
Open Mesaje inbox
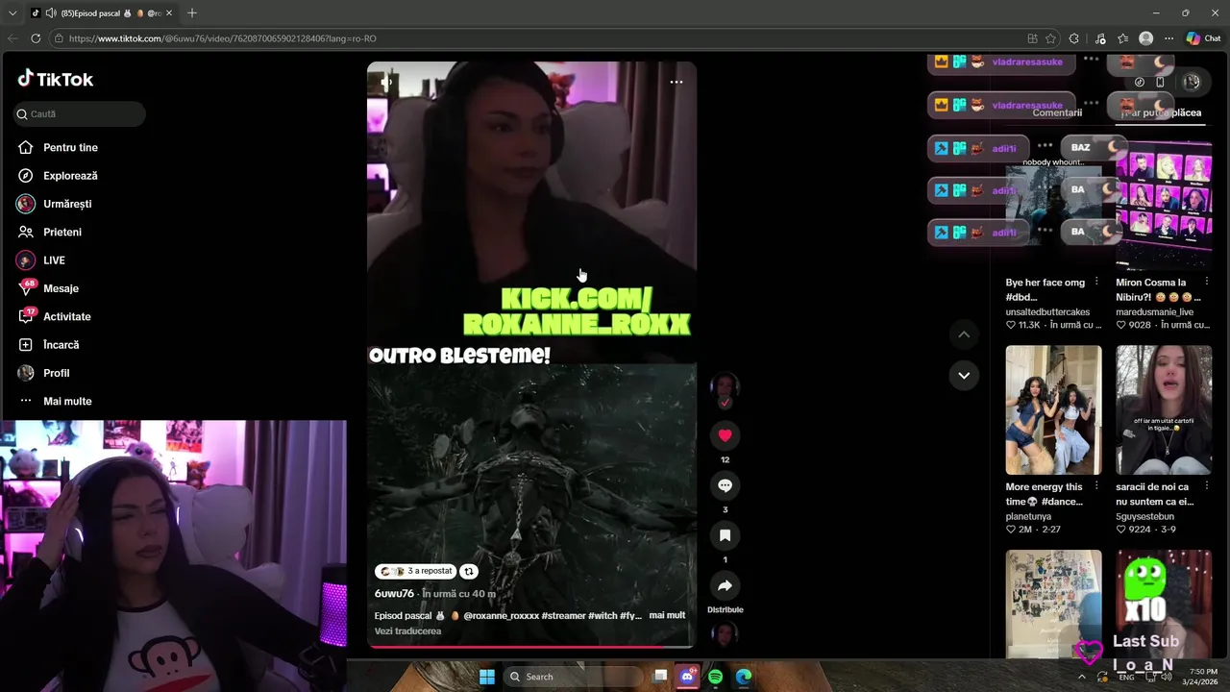point(48,288)
